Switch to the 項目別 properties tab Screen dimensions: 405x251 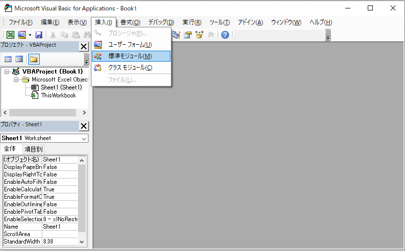[33, 149]
